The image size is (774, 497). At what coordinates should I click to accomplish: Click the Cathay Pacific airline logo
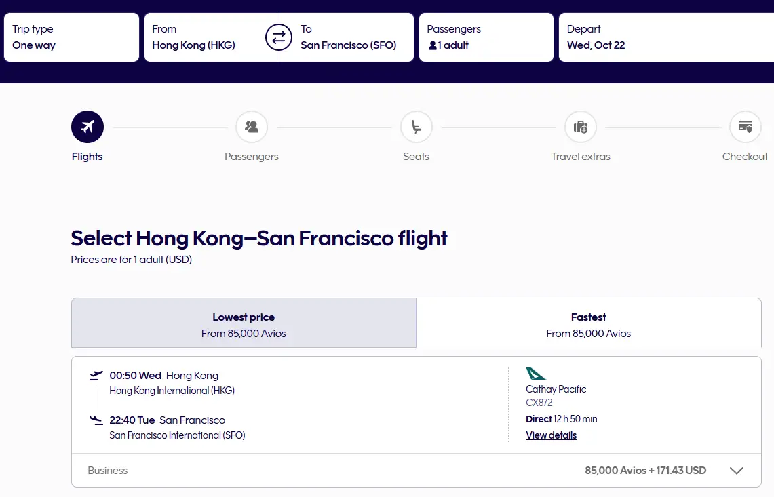(x=535, y=374)
